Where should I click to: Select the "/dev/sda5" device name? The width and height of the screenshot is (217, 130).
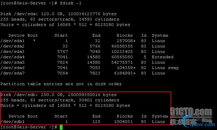(13, 62)
